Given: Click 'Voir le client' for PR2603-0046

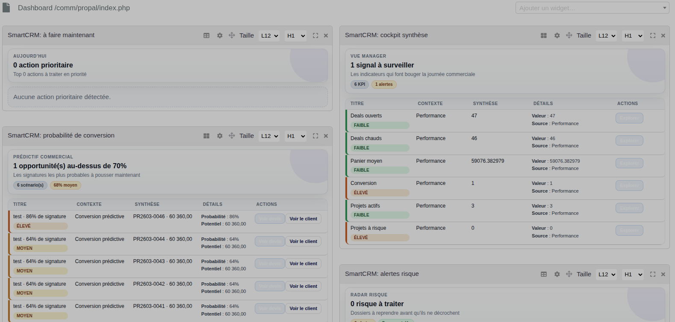Looking at the screenshot, I should point(304,219).
